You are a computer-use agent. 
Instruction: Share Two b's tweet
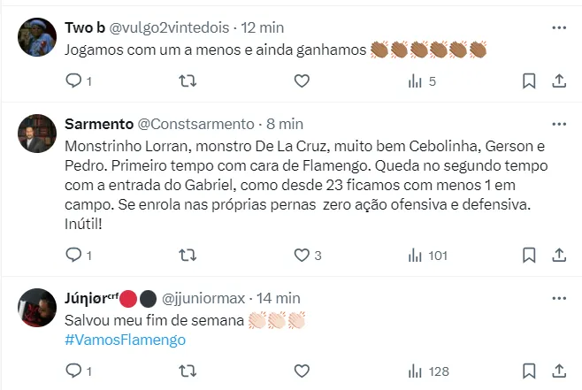[559, 81]
